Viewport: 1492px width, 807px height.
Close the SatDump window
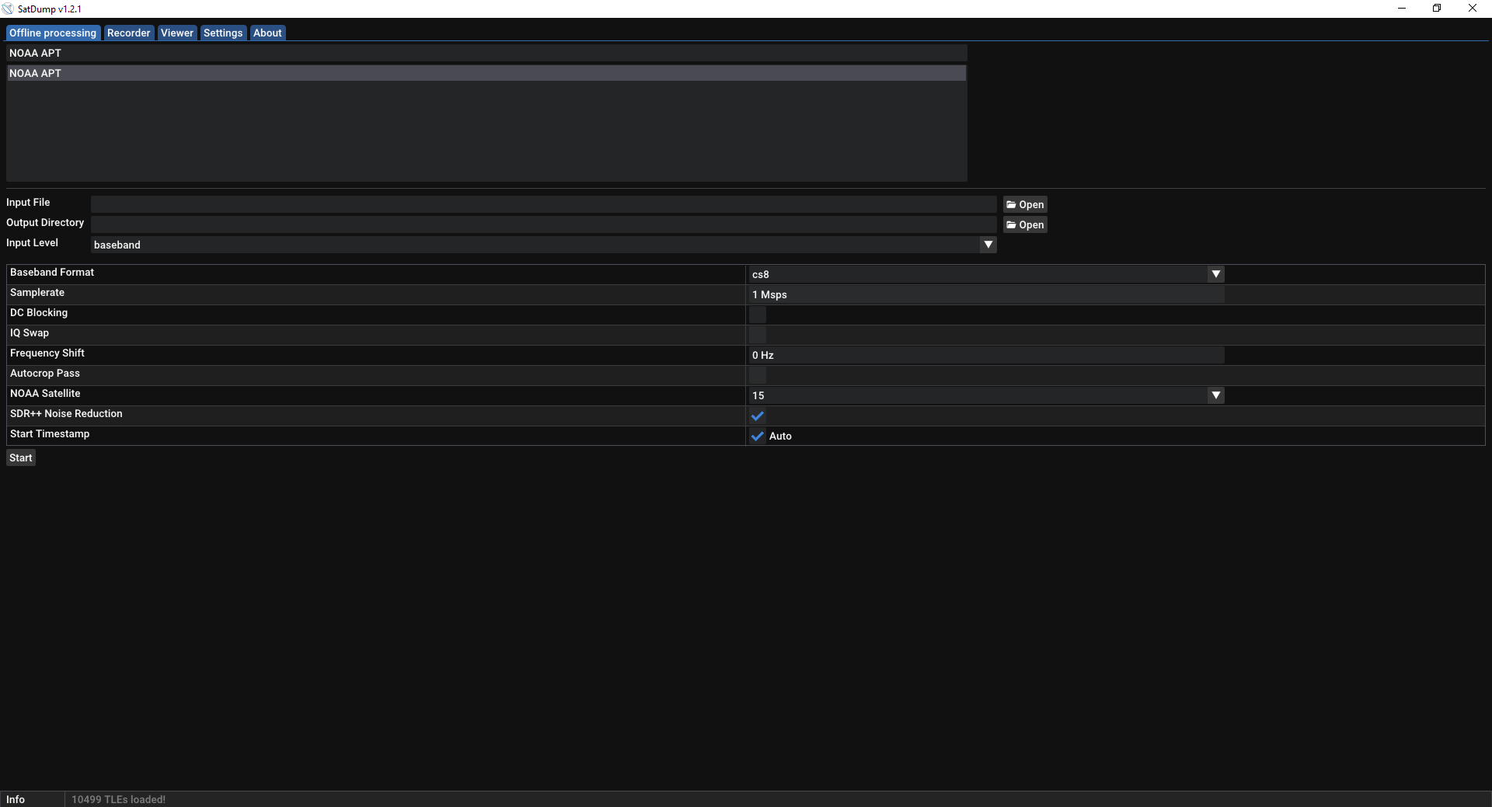[x=1473, y=9]
